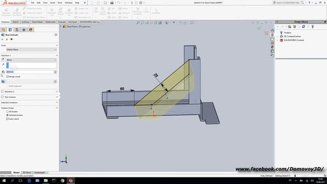
Task: Open the Windows Start menu
Action: click(x=4, y=180)
